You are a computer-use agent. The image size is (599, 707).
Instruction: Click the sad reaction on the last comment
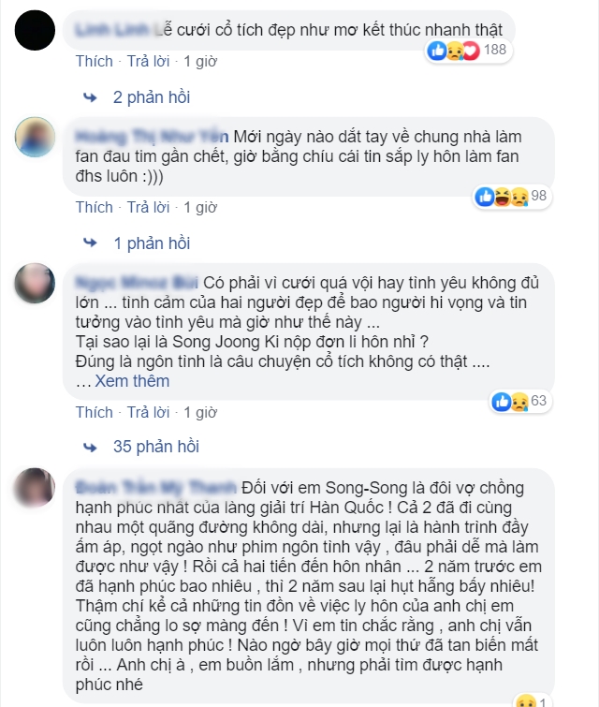pyautogui.click(x=526, y=701)
